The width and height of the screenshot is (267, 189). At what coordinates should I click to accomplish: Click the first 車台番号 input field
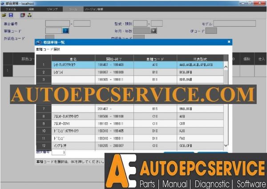point(57,24)
